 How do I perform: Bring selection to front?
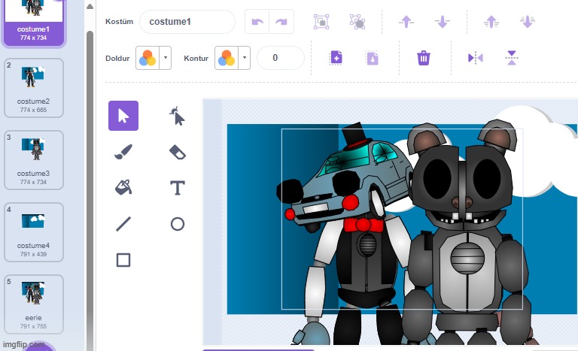491,22
